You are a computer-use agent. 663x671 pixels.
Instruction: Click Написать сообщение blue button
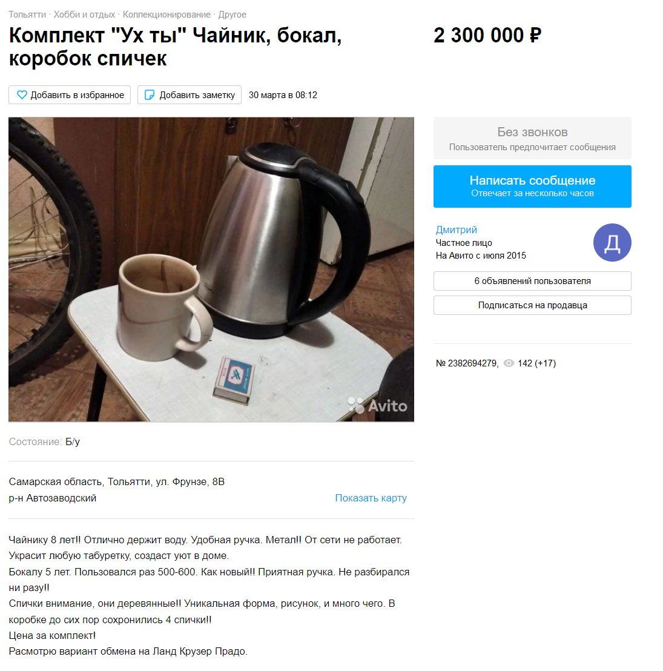[532, 187]
